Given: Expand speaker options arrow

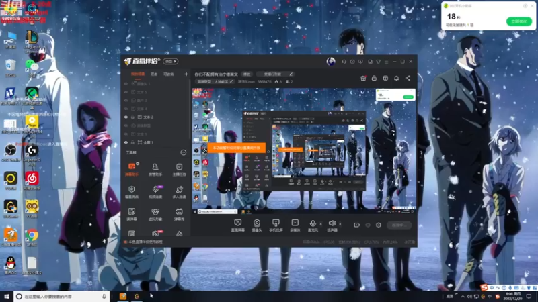Looking at the screenshot, I should click(340, 224).
